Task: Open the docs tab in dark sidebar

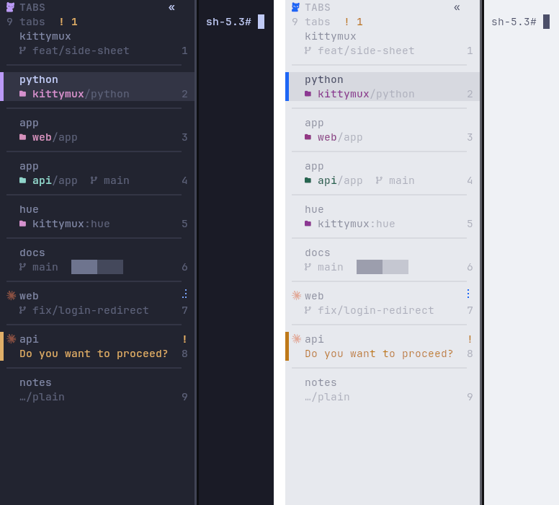Action: pos(97,260)
